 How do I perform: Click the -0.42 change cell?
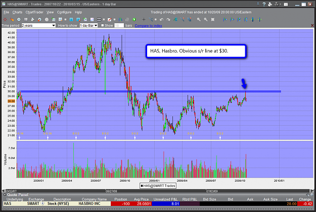(x=305, y=204)
